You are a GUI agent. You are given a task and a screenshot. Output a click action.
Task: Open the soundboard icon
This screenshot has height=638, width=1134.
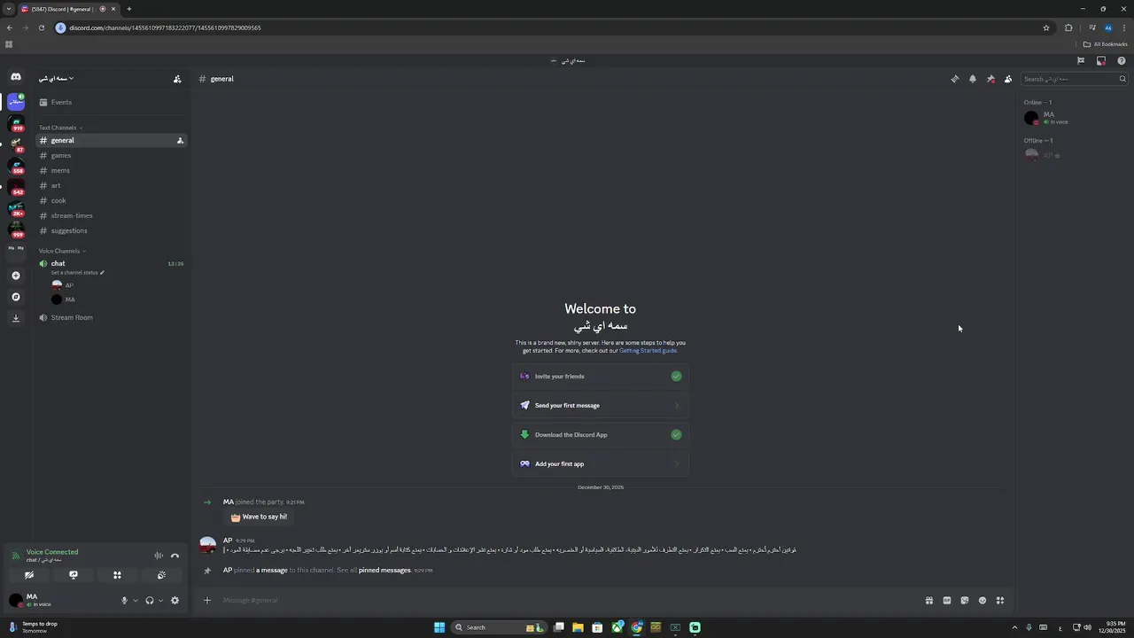coord(161,575)
